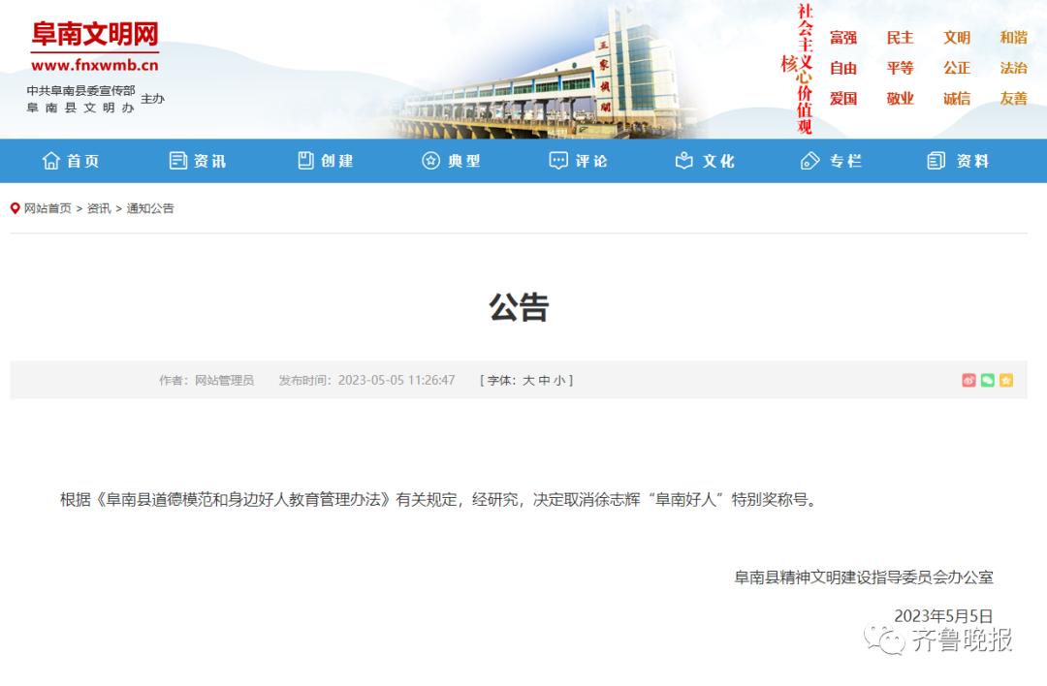Click the 文明 core value text
Screen dimensions: 1047x686
click(957, 38)
